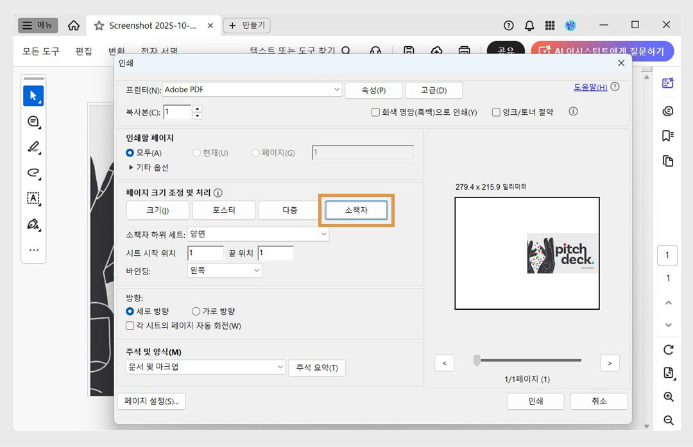
Task: Open the 메뉴 menu
Action: point(37,25)
